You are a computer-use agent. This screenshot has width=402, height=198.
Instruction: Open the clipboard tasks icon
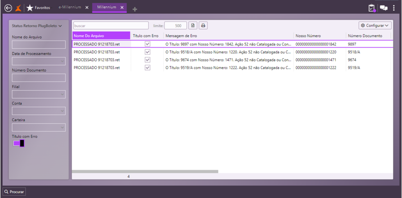point(371,8)
